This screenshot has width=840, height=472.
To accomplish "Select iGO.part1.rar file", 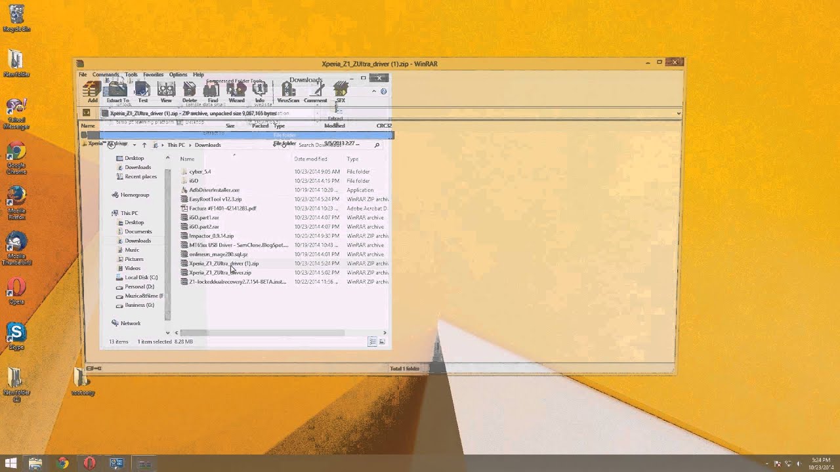I will click(x=204, y=218).
